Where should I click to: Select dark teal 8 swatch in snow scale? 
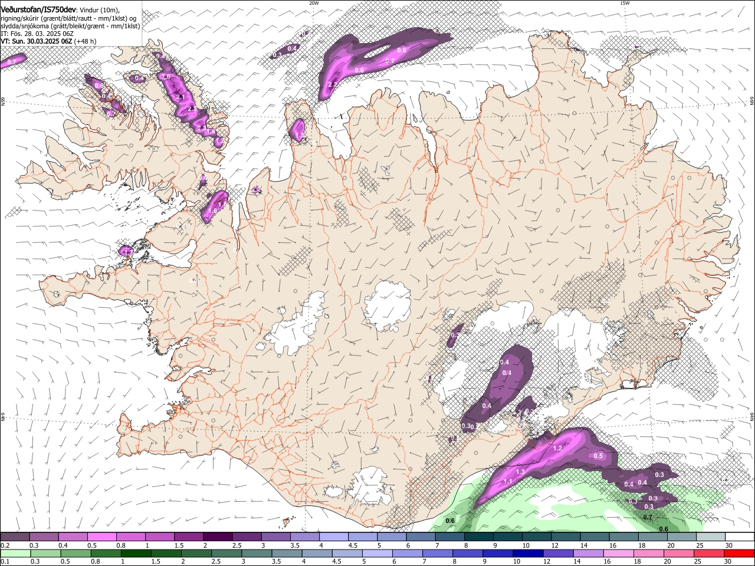click(x=479, y=537)
